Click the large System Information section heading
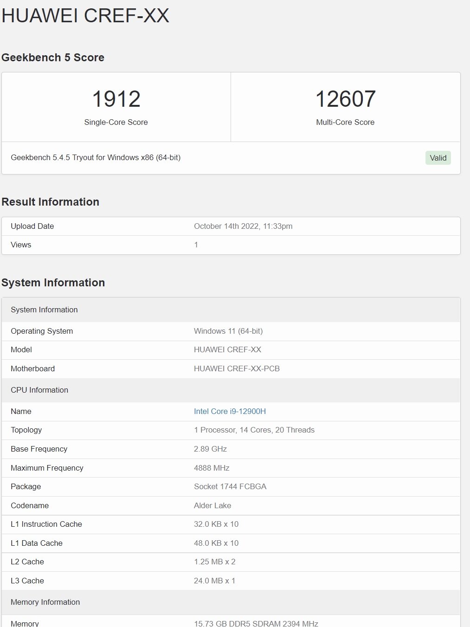The image size is (470, 627). (53, 283)
